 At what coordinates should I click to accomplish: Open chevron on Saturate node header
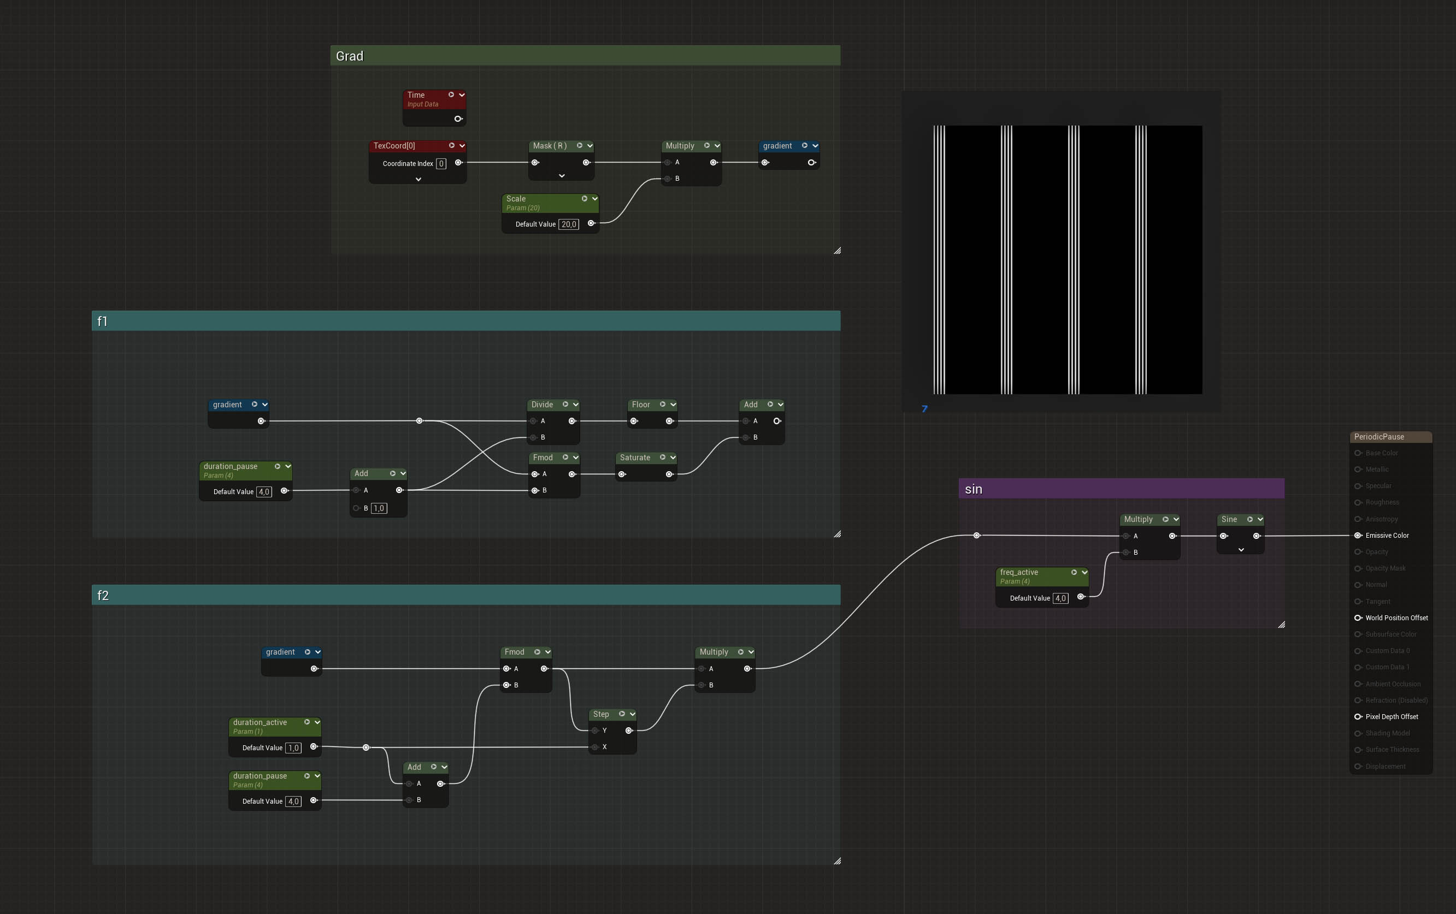[x=673, y=458]
